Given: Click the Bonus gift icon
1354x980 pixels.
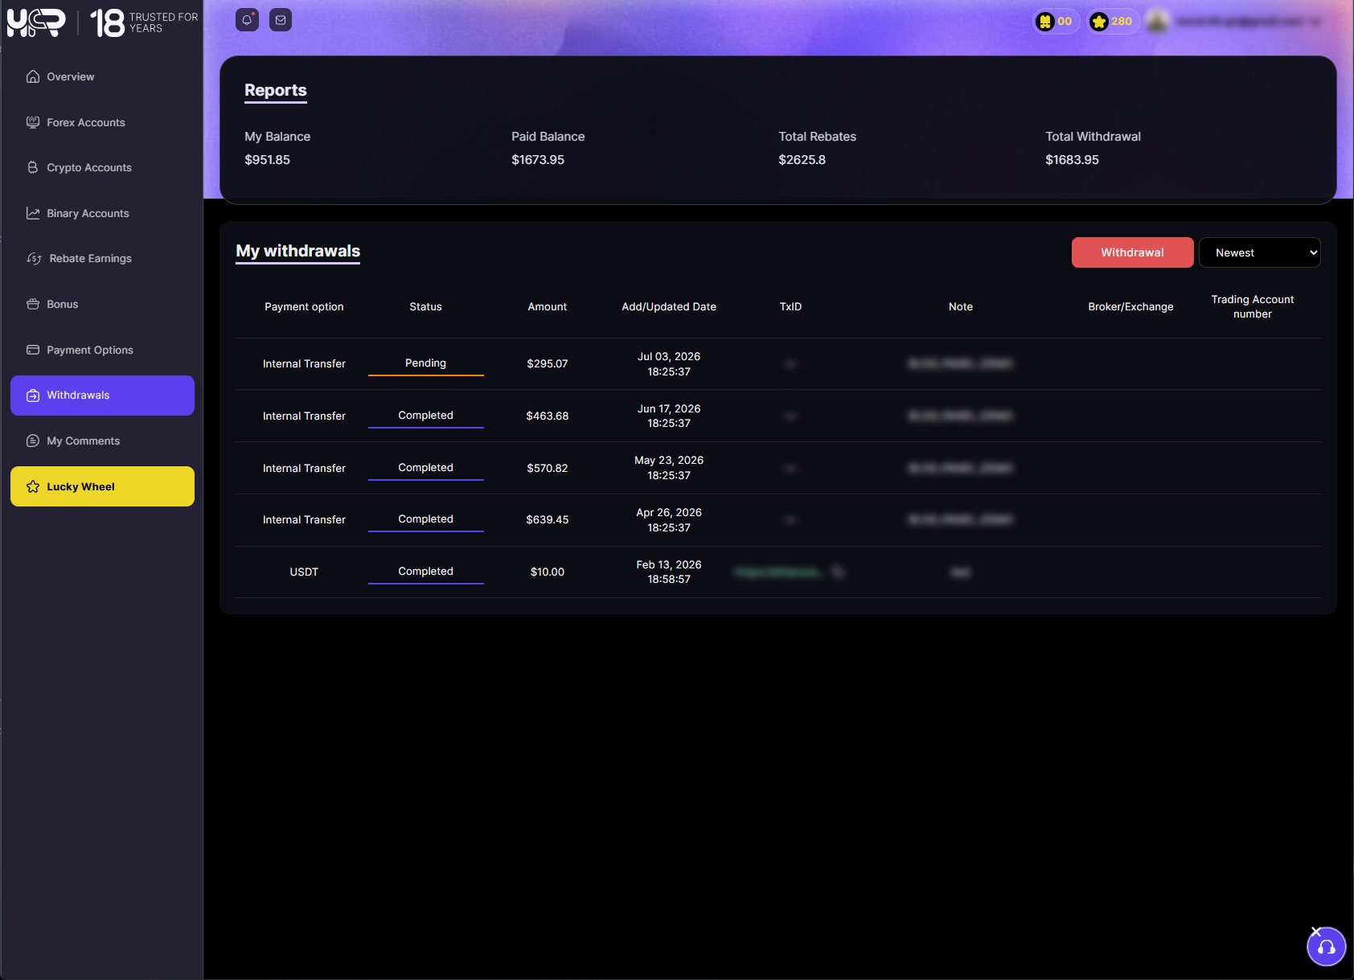Looking at the screenshot, I should 33,304.
